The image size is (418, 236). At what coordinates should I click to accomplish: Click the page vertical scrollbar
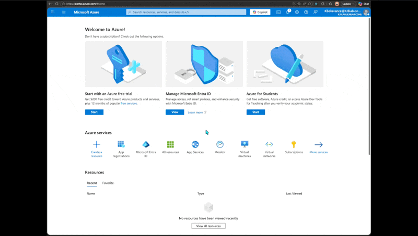click(x=369, y=86)
